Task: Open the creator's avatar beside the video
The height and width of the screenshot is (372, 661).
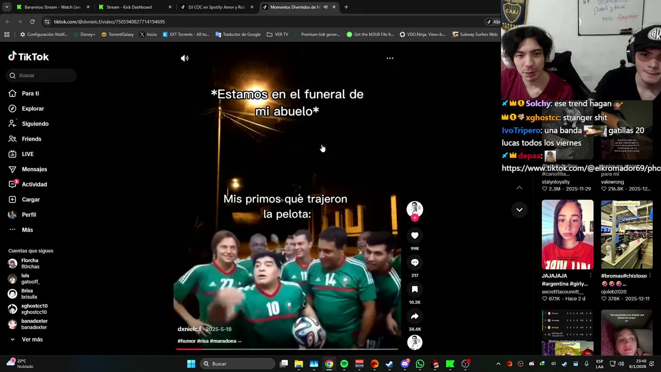Action: point(415,209)
